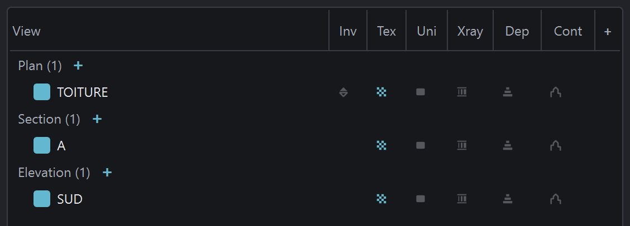The height and width of the screenshot is (226, 630).
Task: Select view A in the list
Action: (61, 146)
